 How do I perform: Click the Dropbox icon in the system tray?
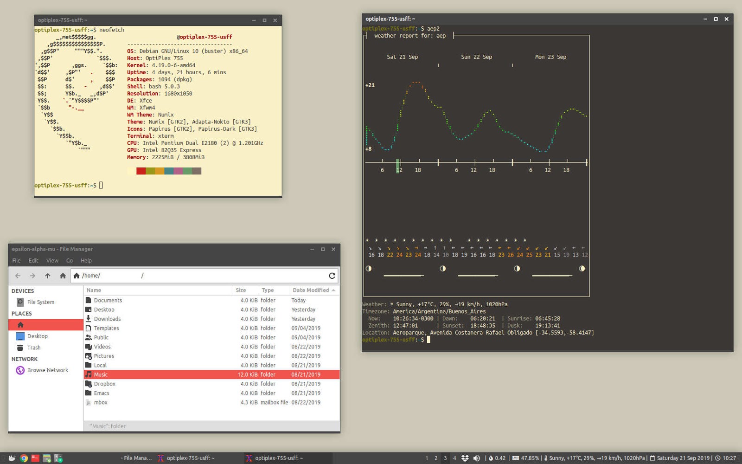465,458
